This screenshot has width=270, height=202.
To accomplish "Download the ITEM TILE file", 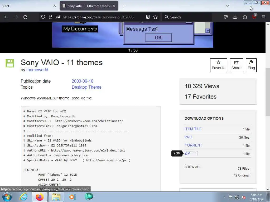I will coord(193,129).
